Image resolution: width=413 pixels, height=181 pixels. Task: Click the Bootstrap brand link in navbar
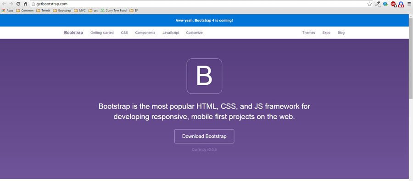[x=73, y=33]
